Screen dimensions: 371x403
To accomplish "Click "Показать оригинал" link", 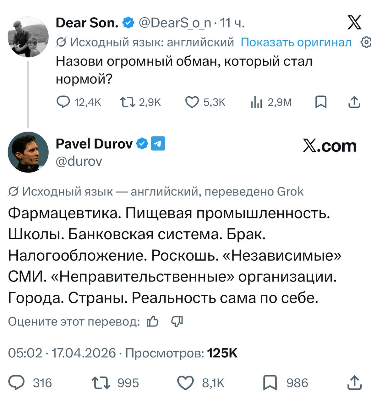I will click(x=296, y=42).
